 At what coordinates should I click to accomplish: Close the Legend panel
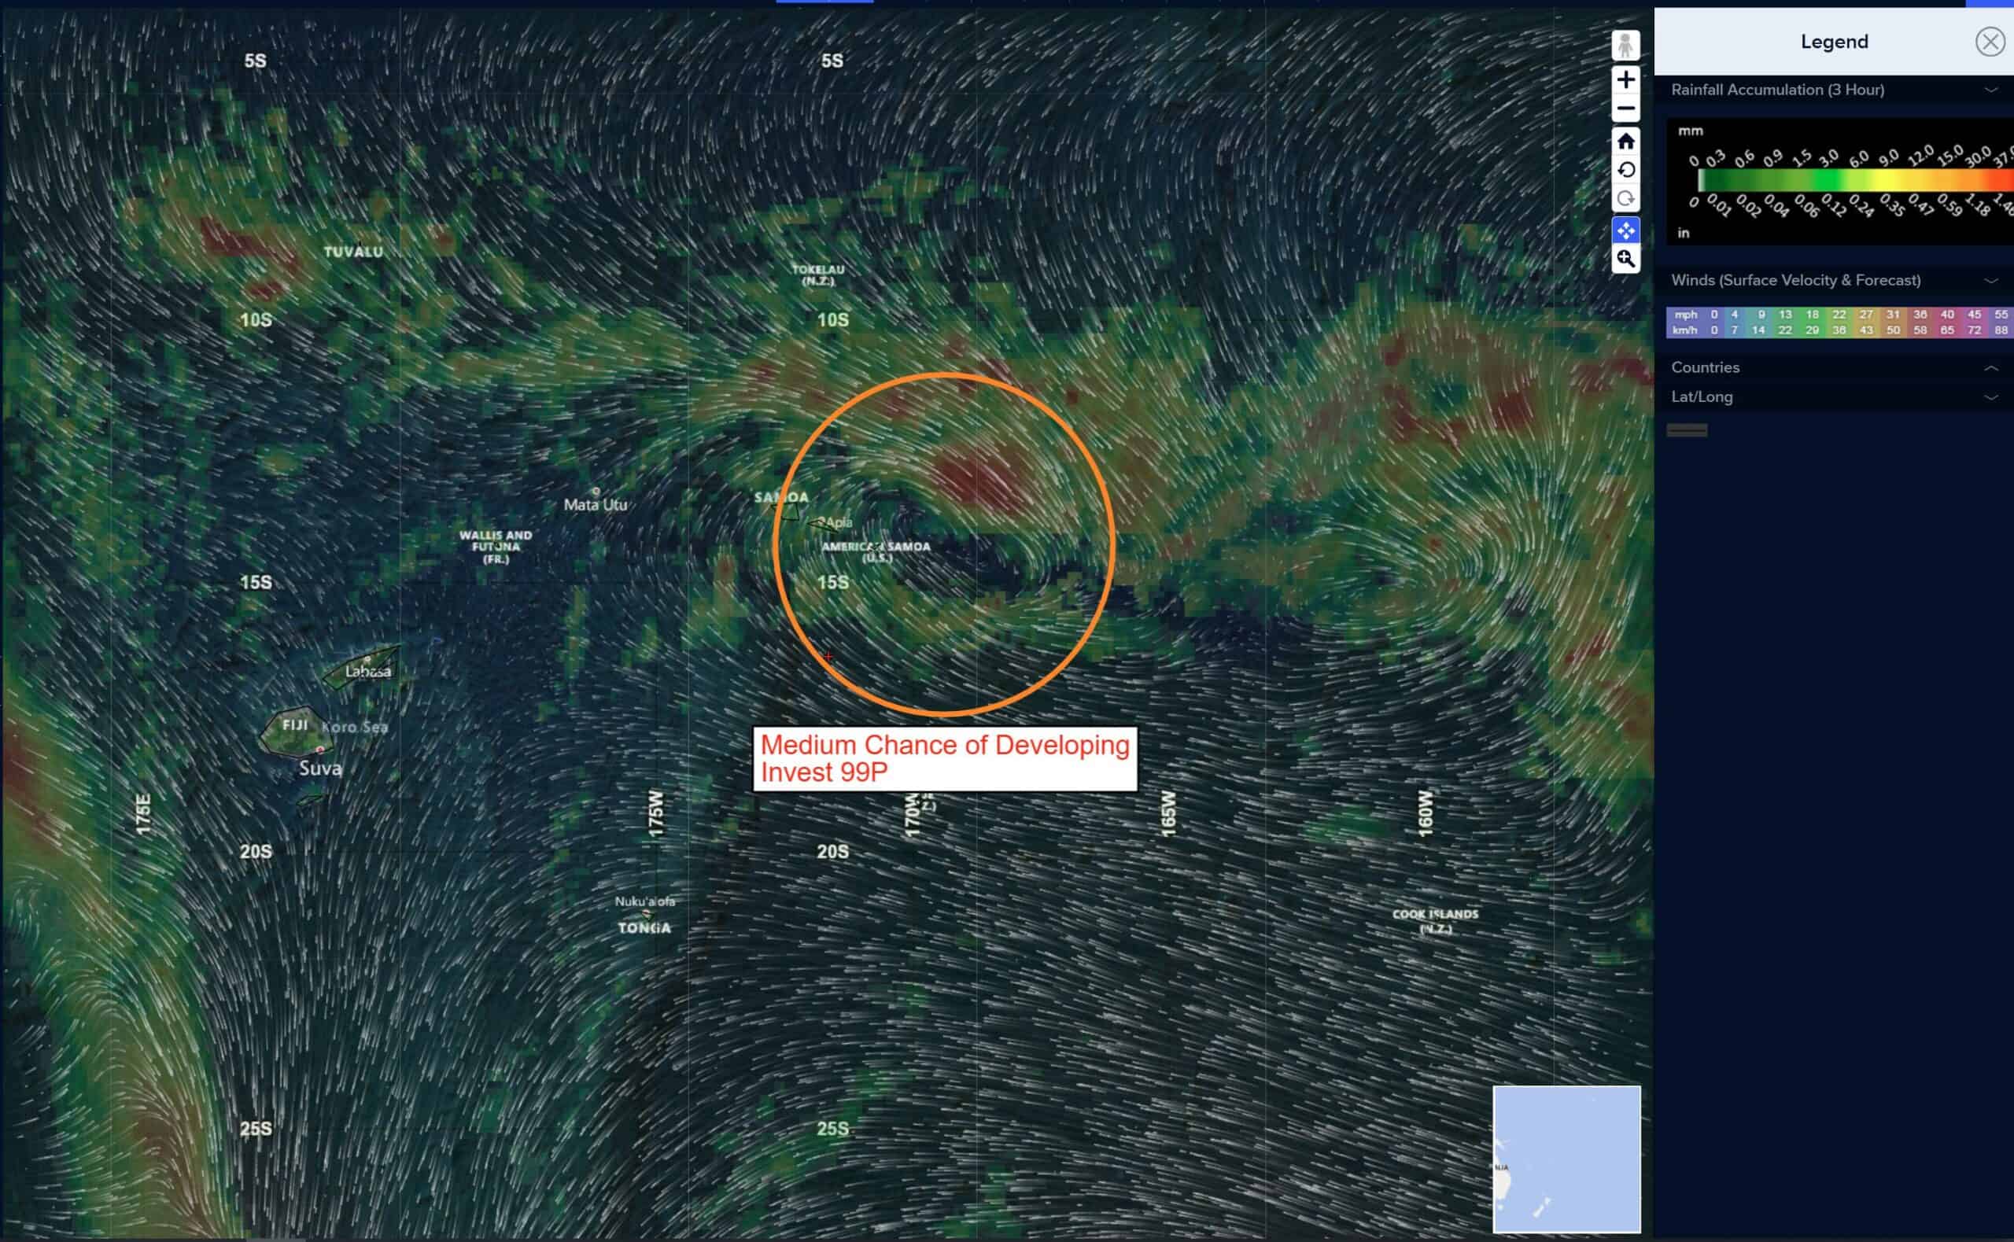(x=1989, y=42)
